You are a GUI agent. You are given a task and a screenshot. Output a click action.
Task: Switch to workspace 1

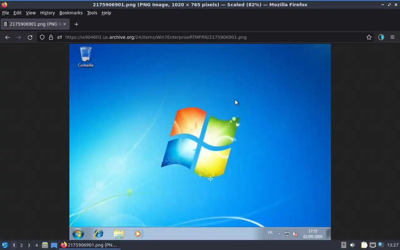pyautogui.click(x=14, y=245)
